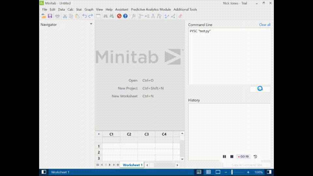Open the Data menu
The width and height of the screenshot is (313, 176).
[62, 9]
